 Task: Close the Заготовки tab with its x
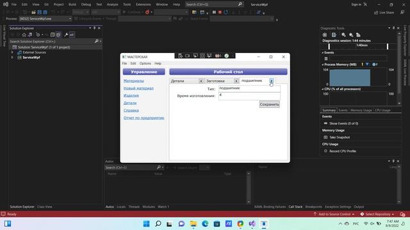[x=236, y=81]
